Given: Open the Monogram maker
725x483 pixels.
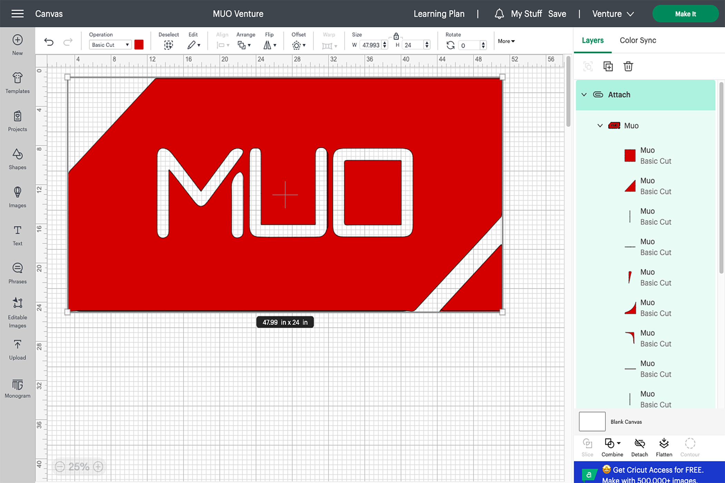Looking at the screenshot, I should pos(17,388).
